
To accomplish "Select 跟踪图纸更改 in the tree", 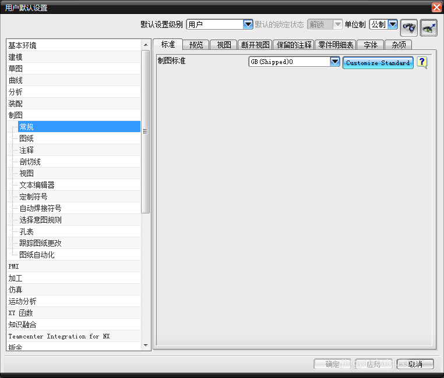I will 79,243.
